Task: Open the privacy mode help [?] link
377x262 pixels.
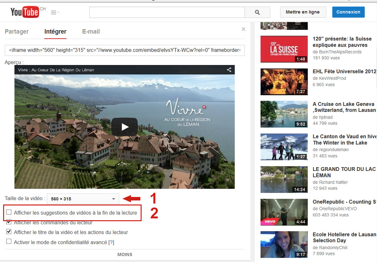Action: pos(111,242)
